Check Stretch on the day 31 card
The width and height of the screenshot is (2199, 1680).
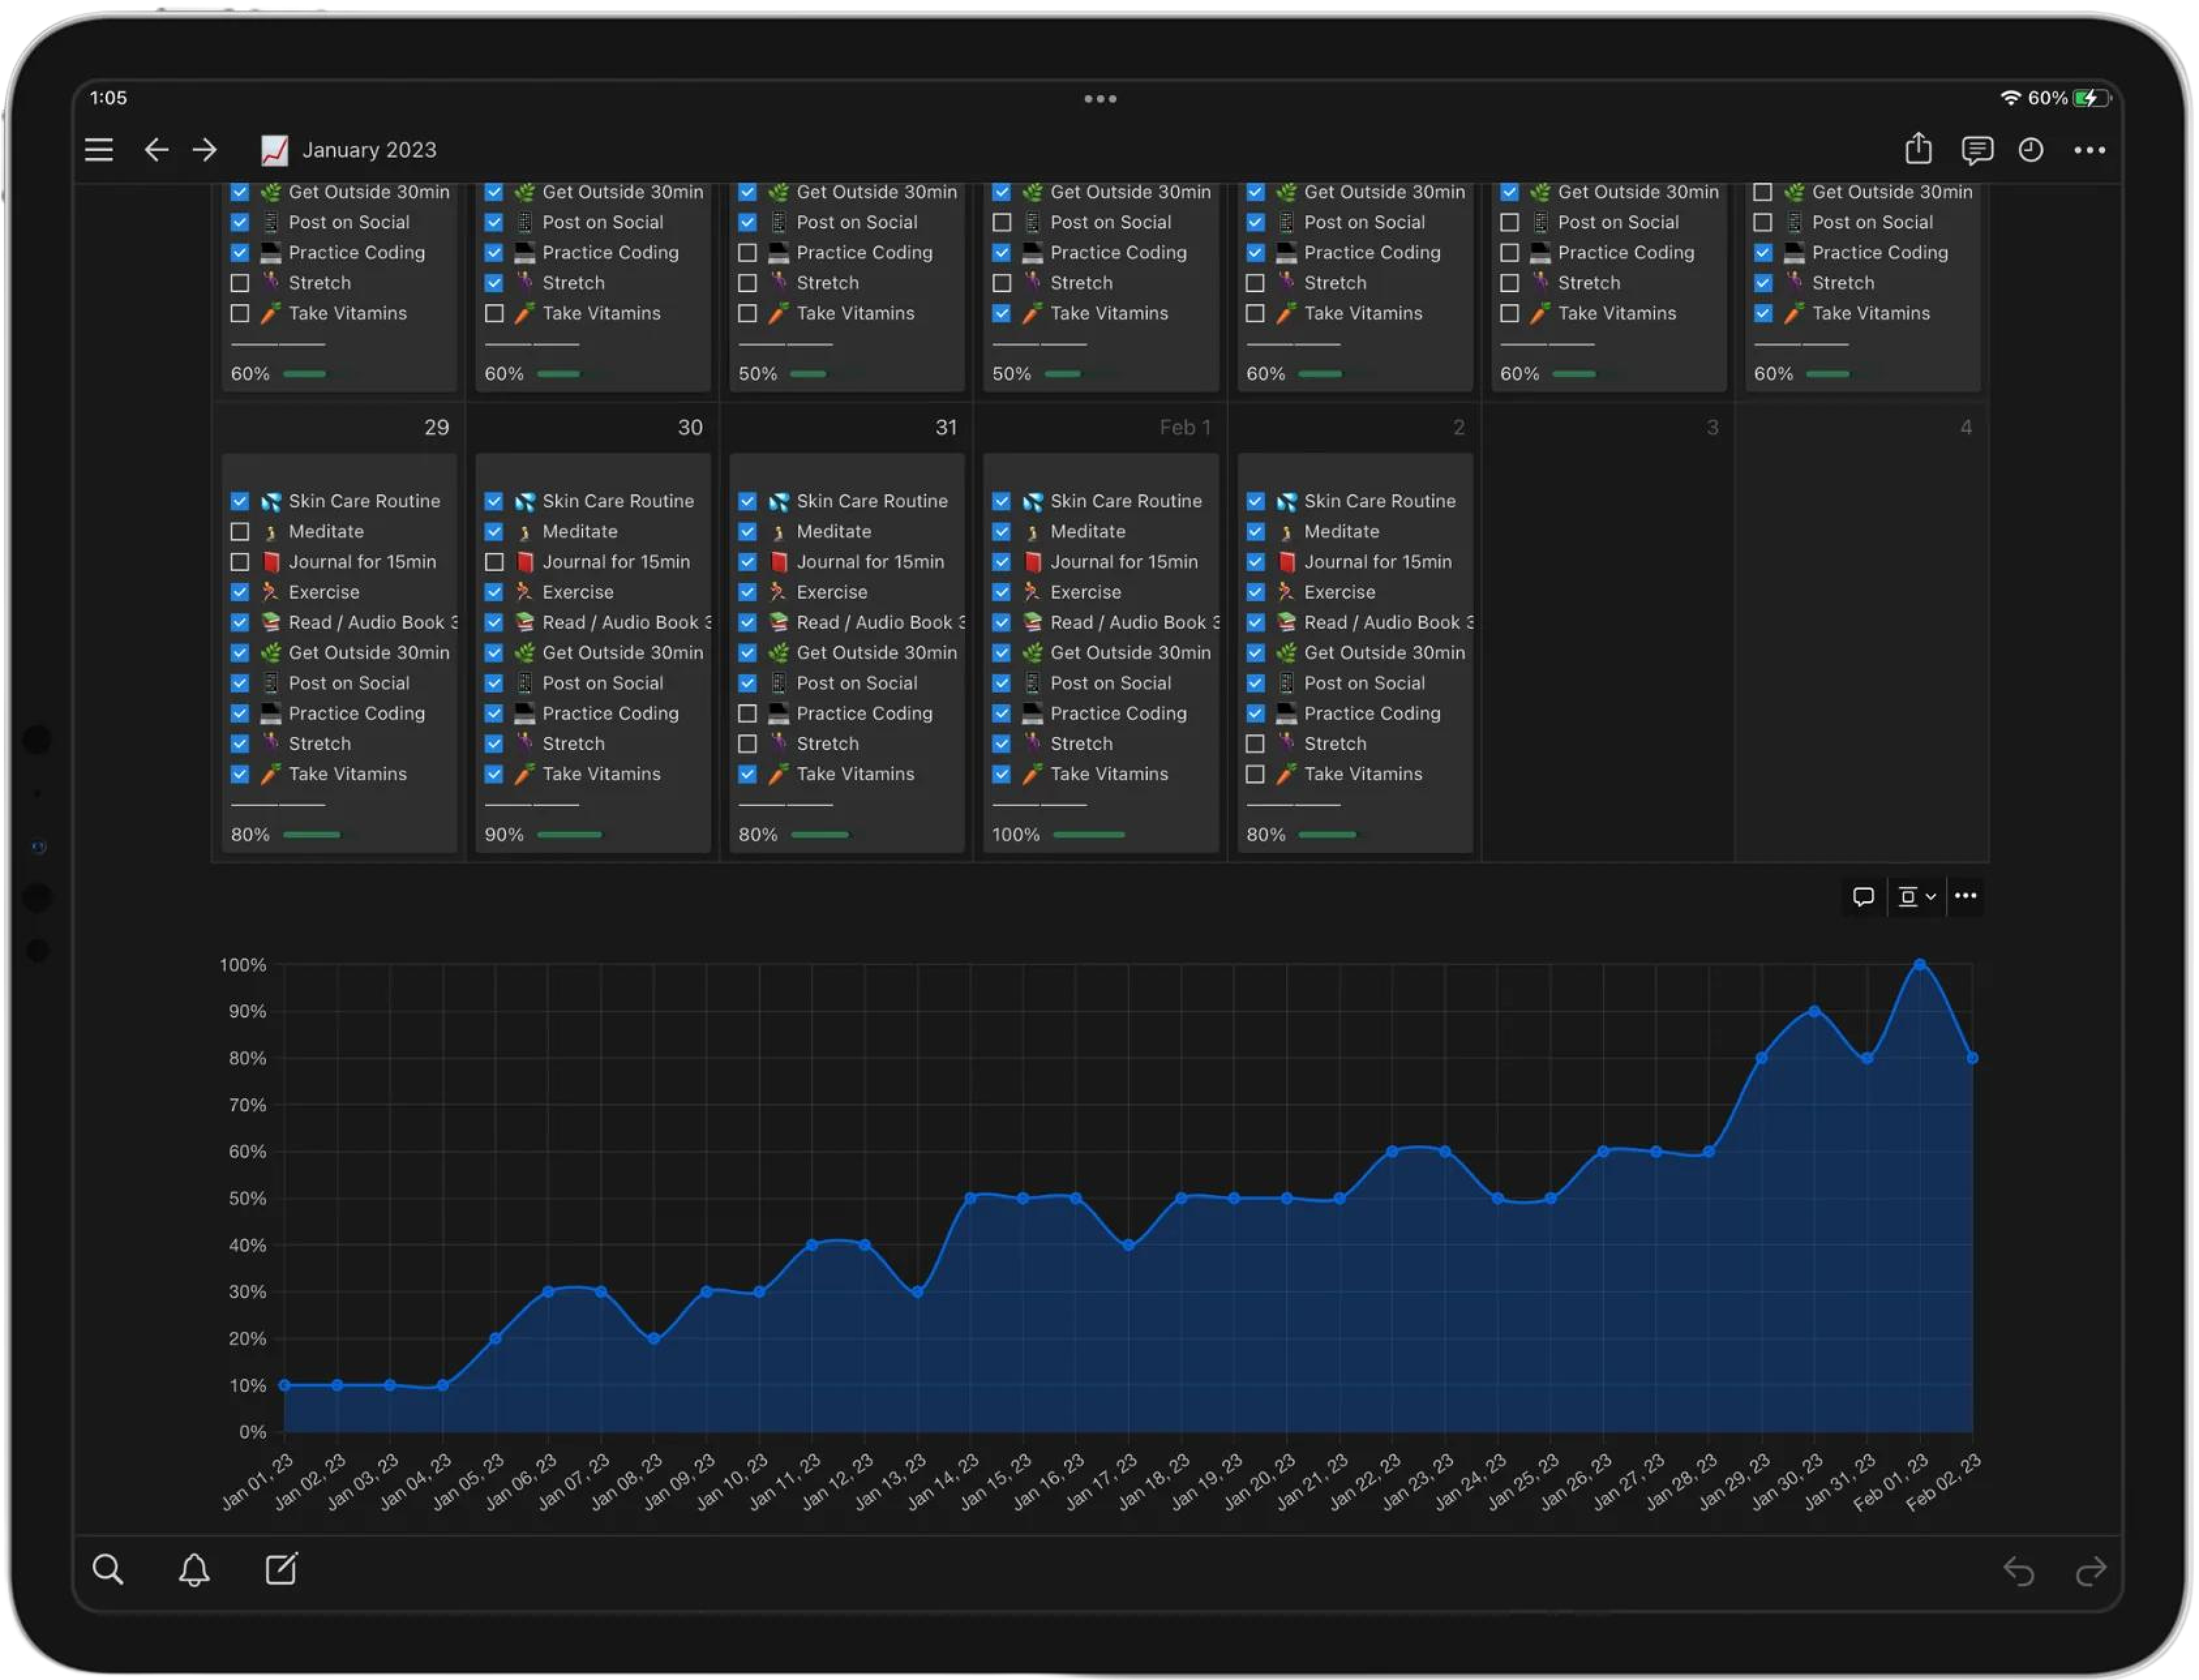747,744
